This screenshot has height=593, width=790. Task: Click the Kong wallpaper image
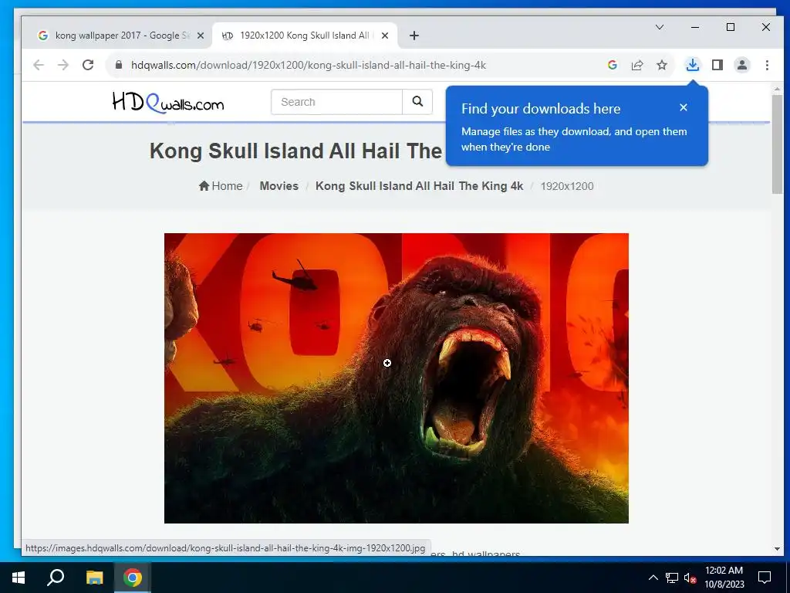(x=397, y=378)
